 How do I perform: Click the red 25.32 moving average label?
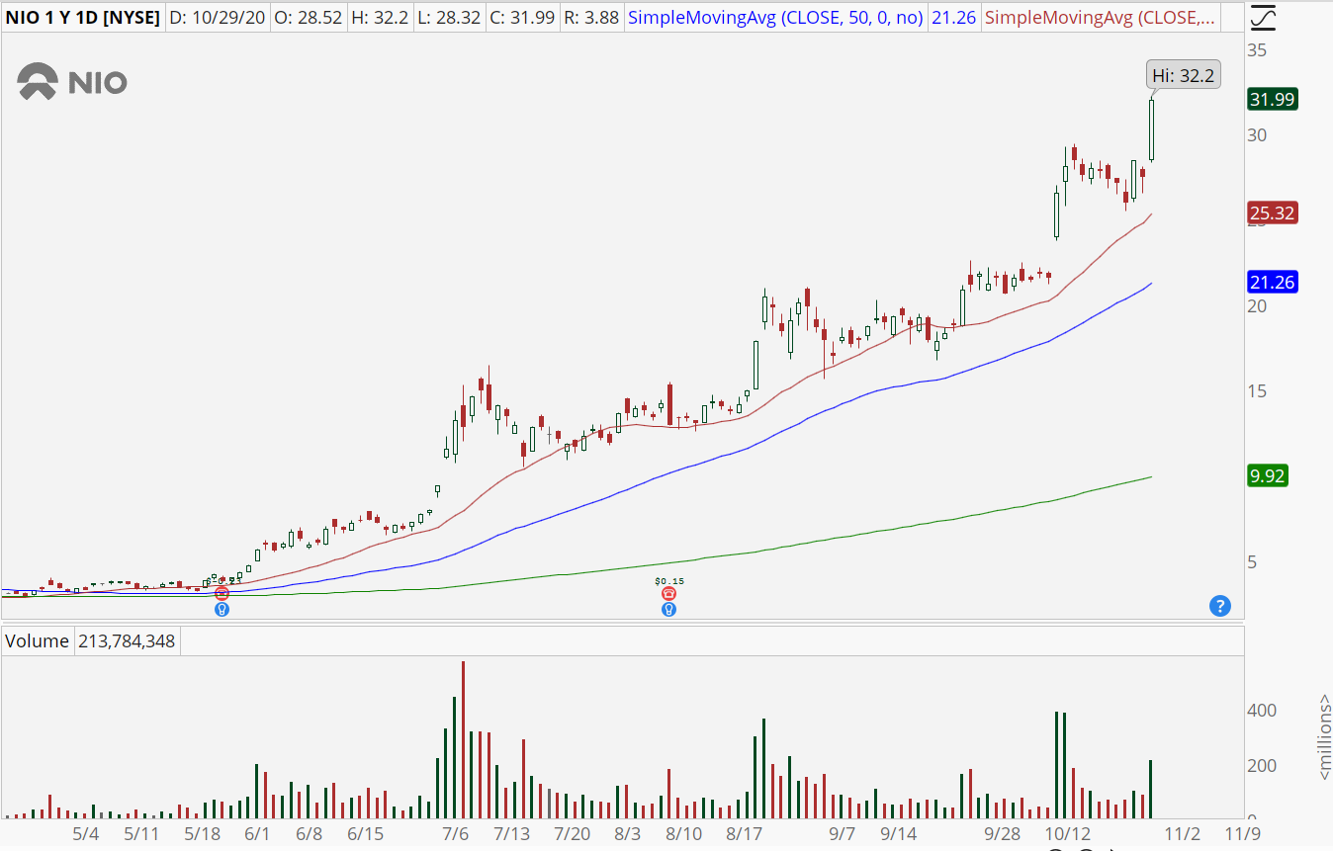tap(1273, 213)
